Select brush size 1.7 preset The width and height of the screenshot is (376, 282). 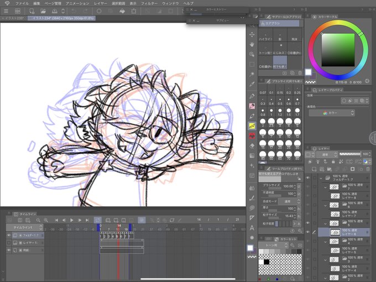click(297, 112)
